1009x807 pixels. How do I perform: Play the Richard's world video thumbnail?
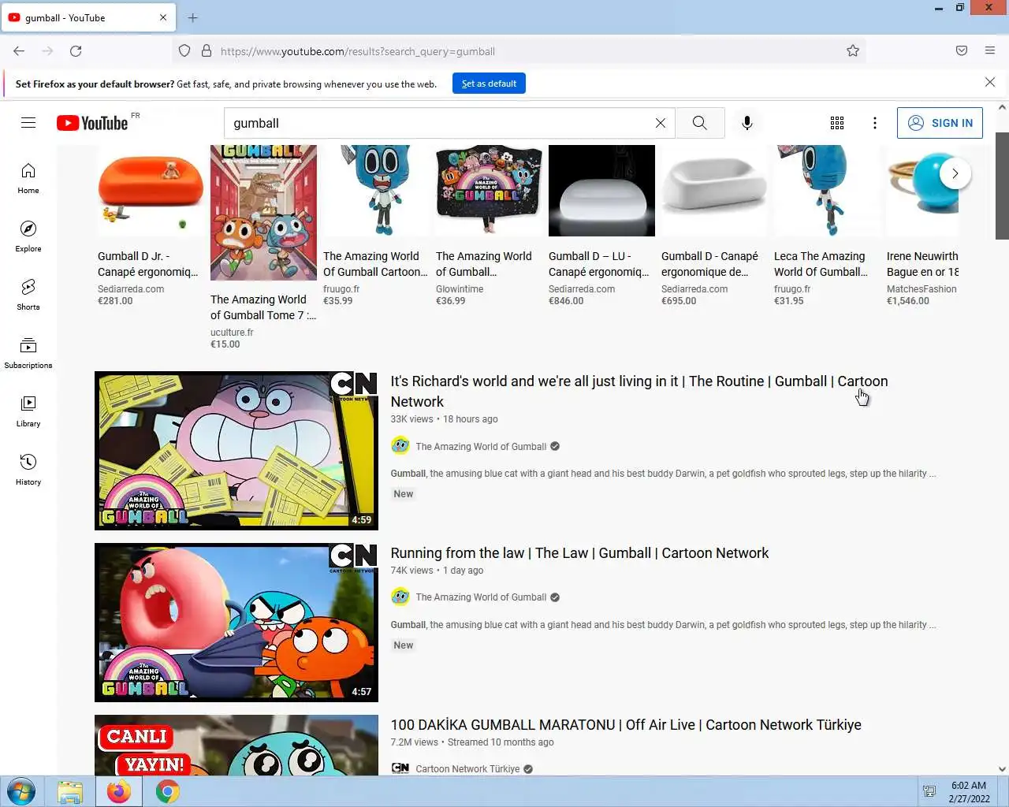pos(236,451)
